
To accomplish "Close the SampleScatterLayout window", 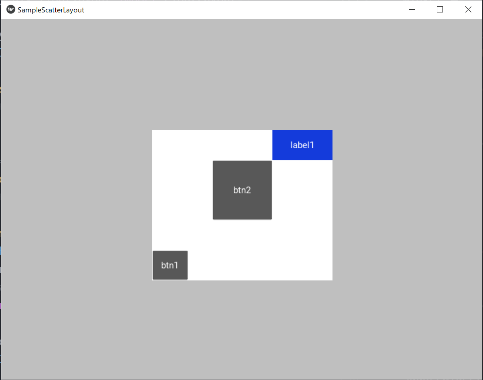I will tap(468, 10).
